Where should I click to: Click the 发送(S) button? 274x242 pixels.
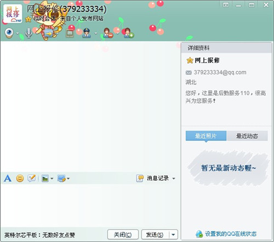coord(155,234)
